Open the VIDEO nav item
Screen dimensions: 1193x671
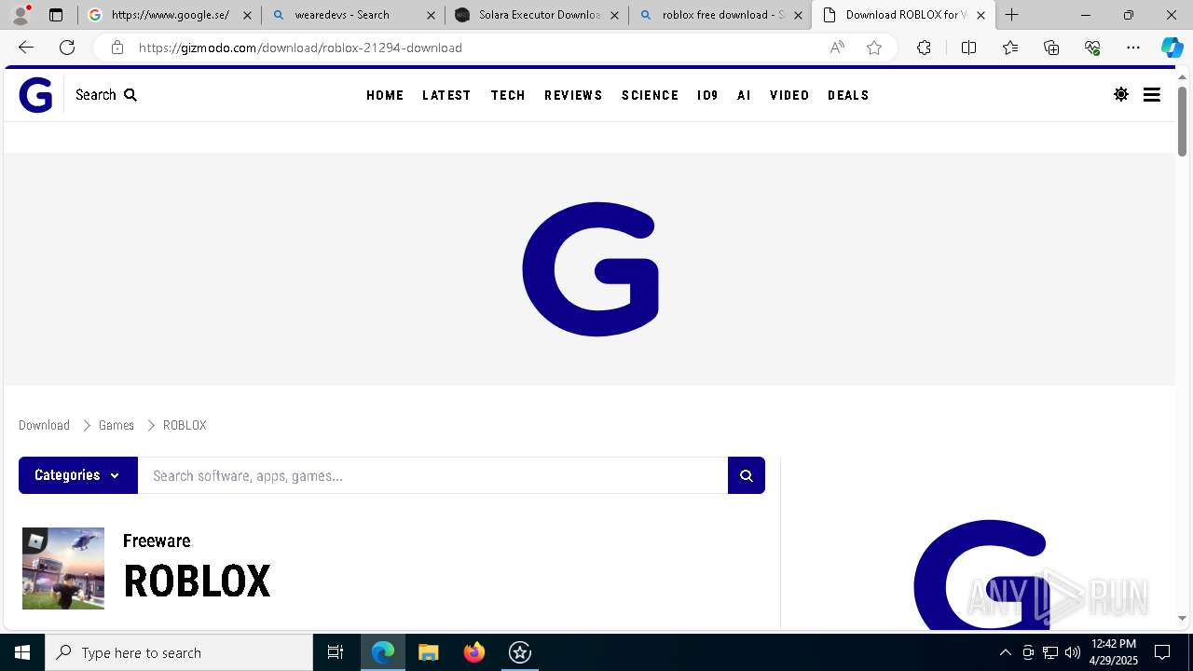pos(789,95)
